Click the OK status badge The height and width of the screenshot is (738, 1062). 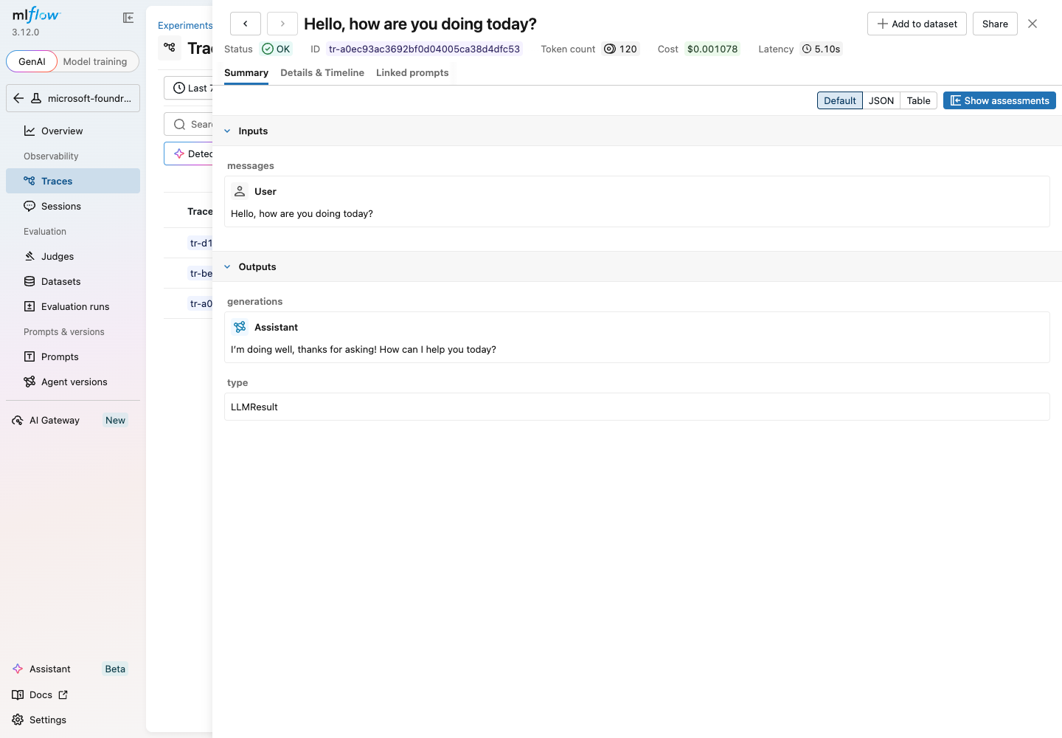click(x=277, y=49)
